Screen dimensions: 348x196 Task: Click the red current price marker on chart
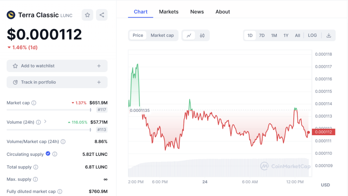click(x=308, y=132)
